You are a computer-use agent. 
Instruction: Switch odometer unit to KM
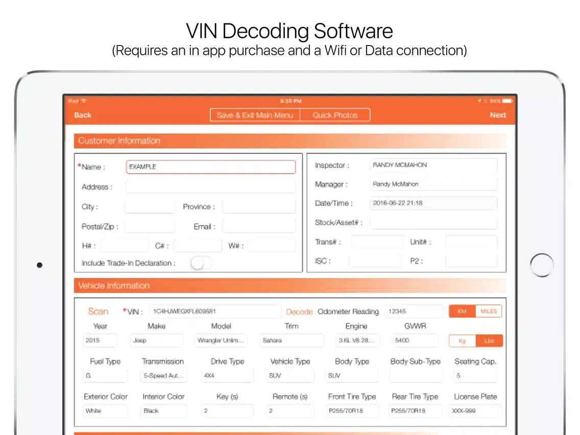(x=462, y=311)
